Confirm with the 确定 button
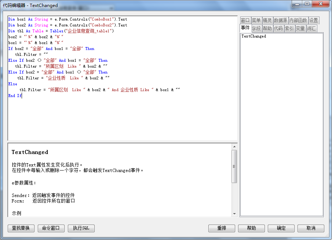Viewport: 332px width, 240px height. click(281, 228)
